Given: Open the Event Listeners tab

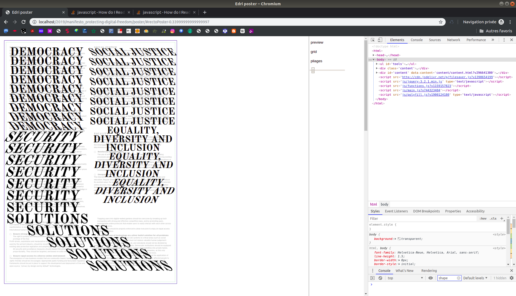Looking at the screenshot, I should tap(396, 211).
